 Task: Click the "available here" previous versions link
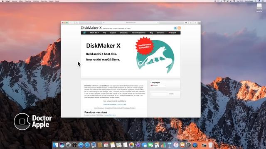pos(111,115)
